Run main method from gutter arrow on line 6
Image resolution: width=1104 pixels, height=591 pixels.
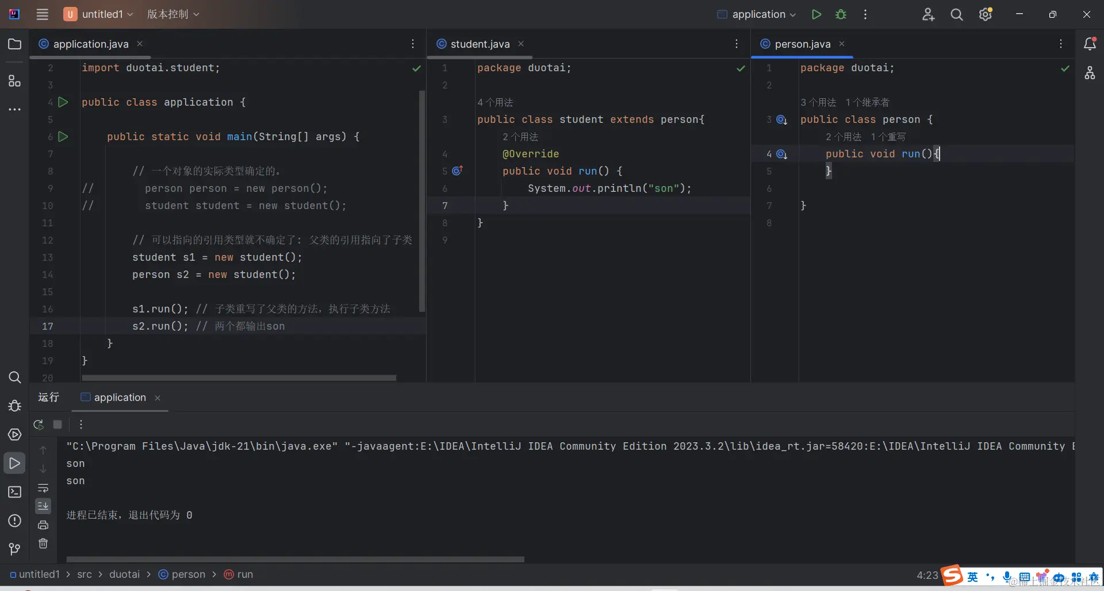(x=63, y=137)
